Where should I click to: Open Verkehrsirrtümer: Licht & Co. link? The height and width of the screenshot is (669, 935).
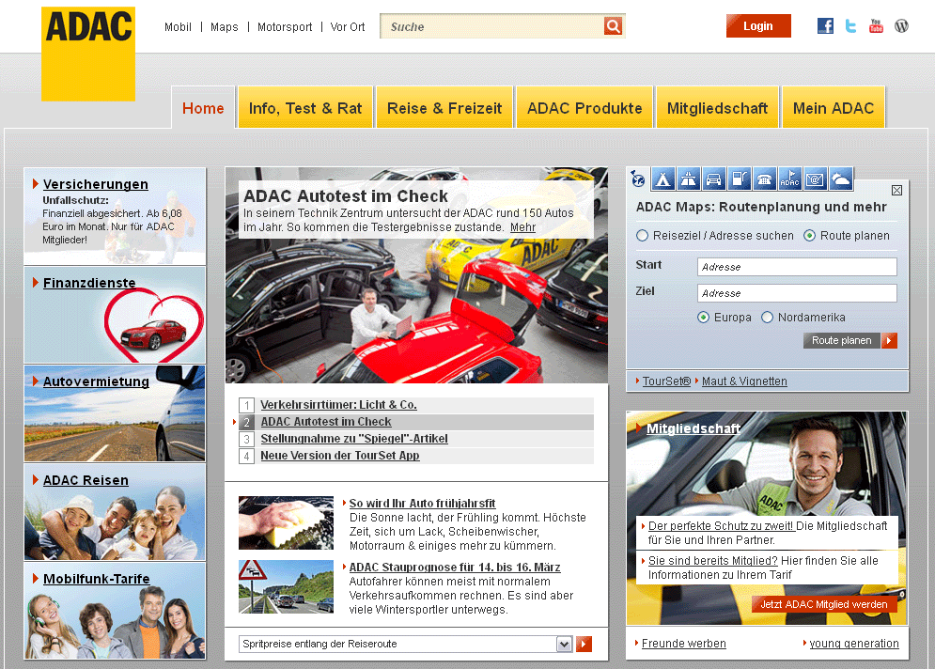tap(338, 405)
